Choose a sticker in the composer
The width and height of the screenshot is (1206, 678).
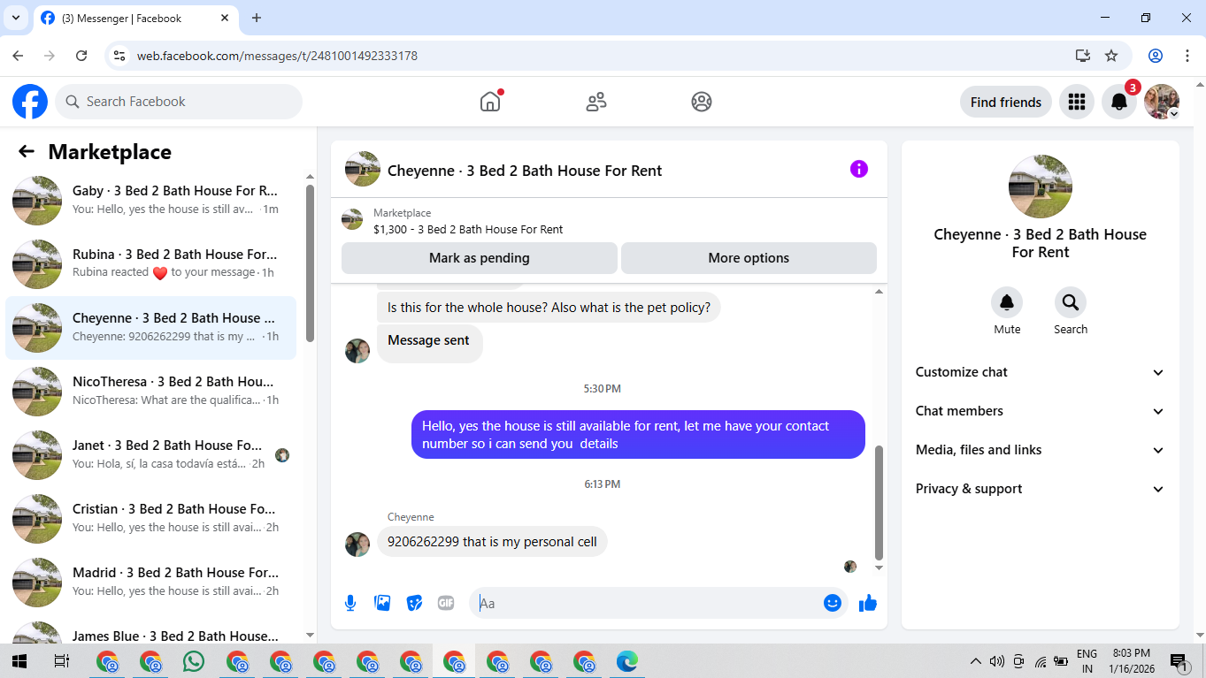pos(414,603)
